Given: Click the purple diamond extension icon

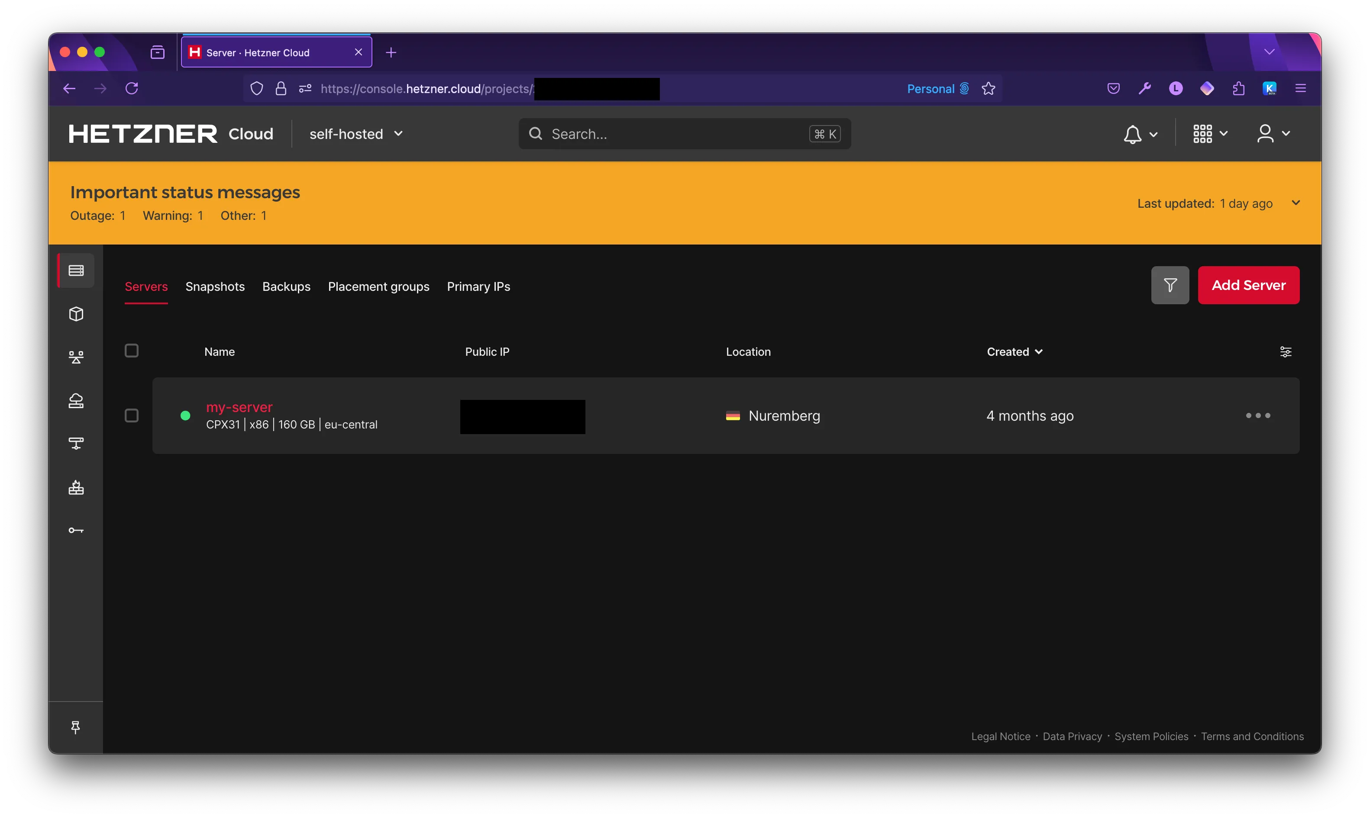Looking at the screenshot, I should [1207, 88].
